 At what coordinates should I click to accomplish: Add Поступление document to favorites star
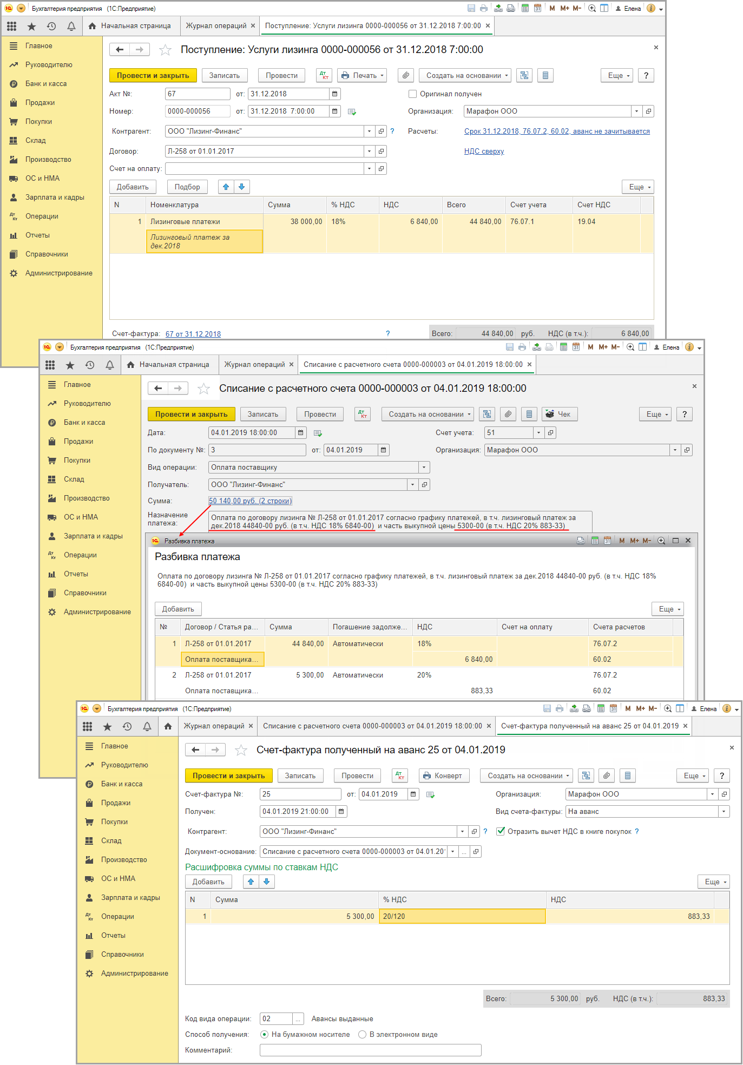tap(165, 50)
